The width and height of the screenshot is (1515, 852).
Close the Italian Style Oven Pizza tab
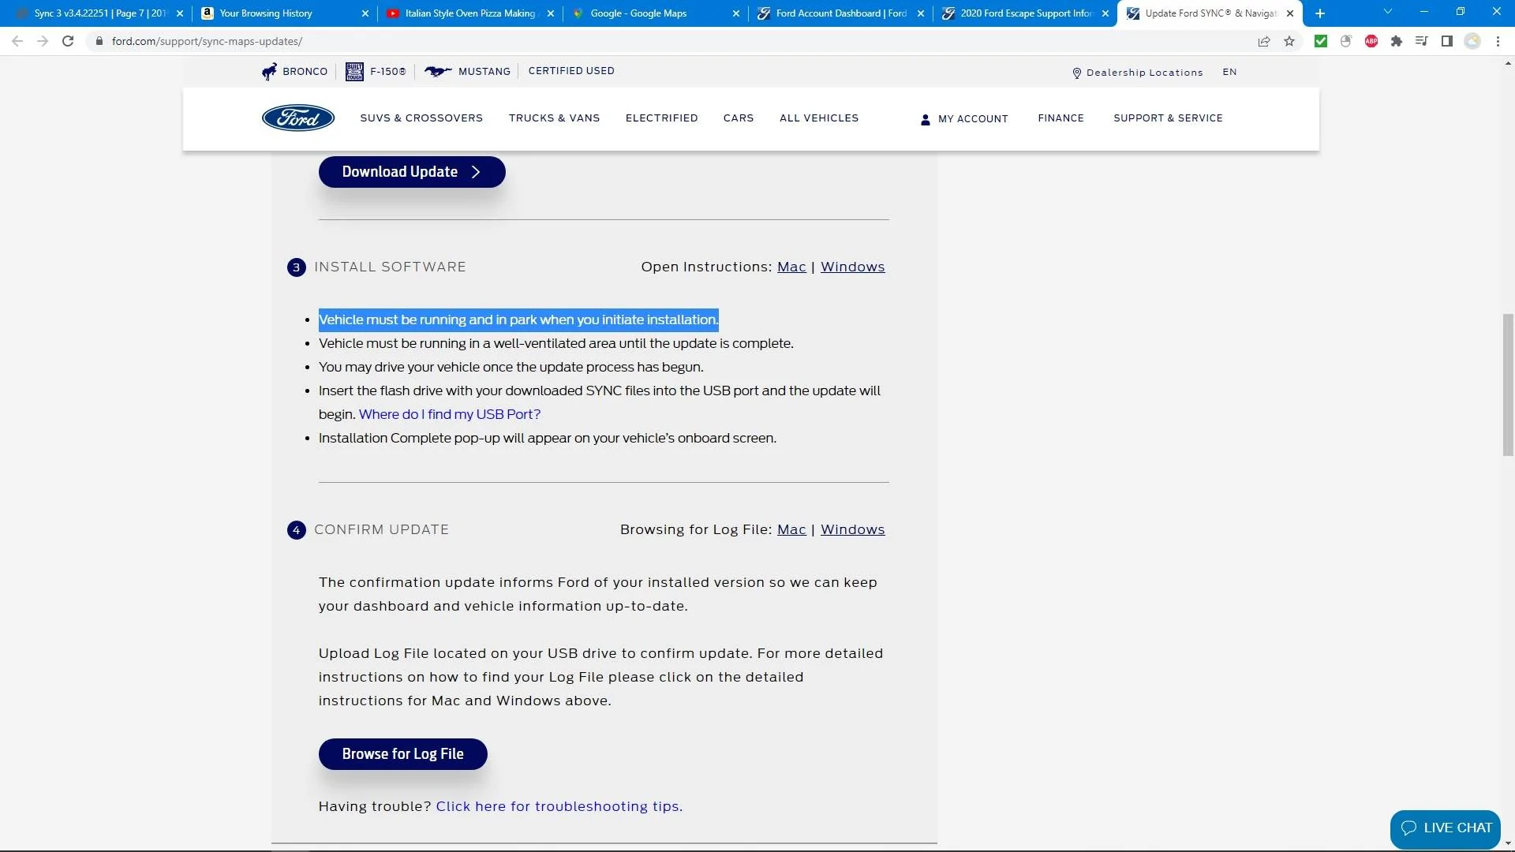[551, 13]
